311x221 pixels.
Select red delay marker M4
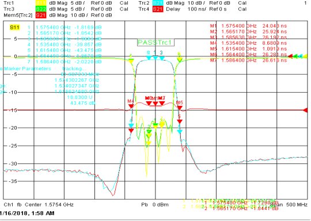131,106
